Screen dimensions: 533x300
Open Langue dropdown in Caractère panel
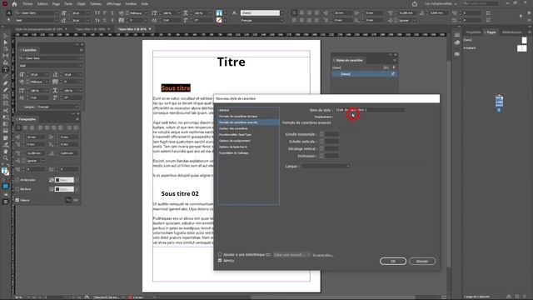point(57,107)
